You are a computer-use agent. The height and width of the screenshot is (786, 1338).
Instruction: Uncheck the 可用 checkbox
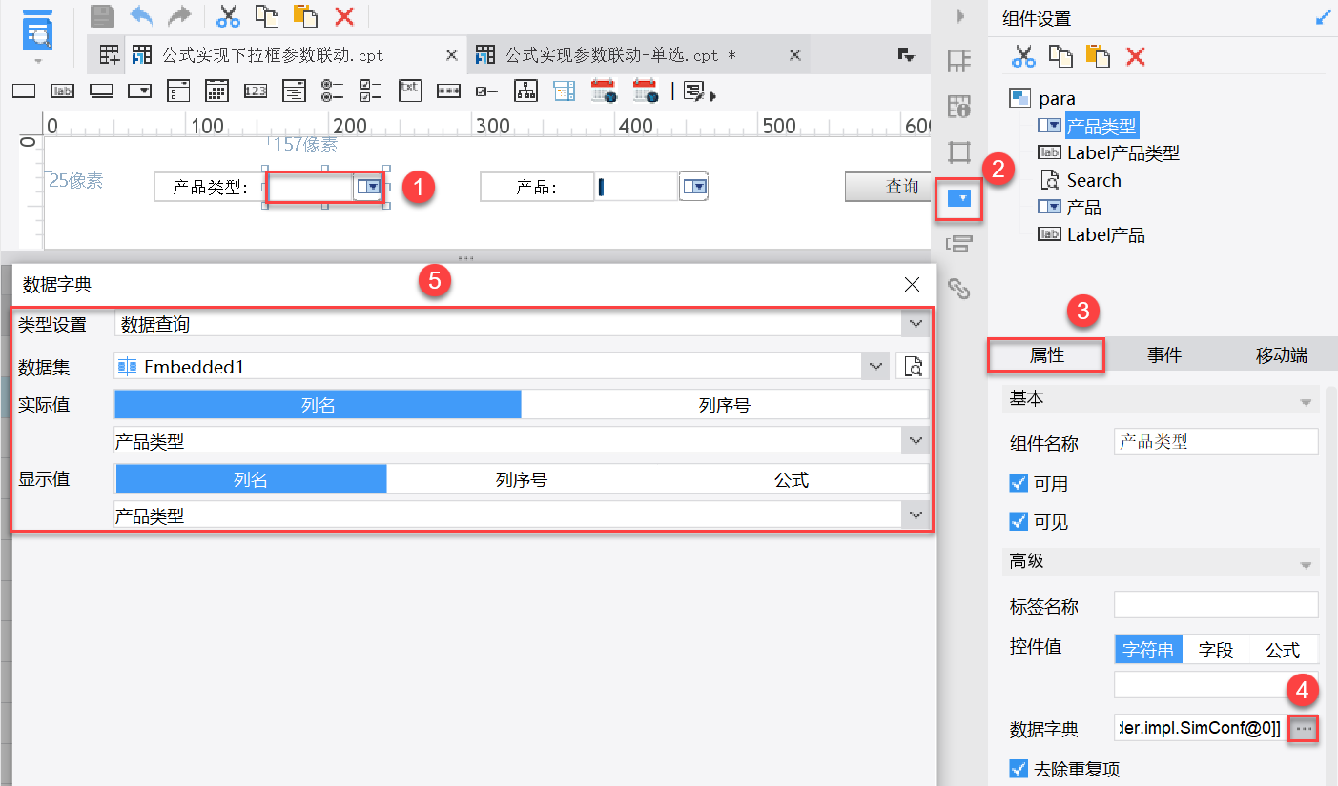pos(1019,483)
